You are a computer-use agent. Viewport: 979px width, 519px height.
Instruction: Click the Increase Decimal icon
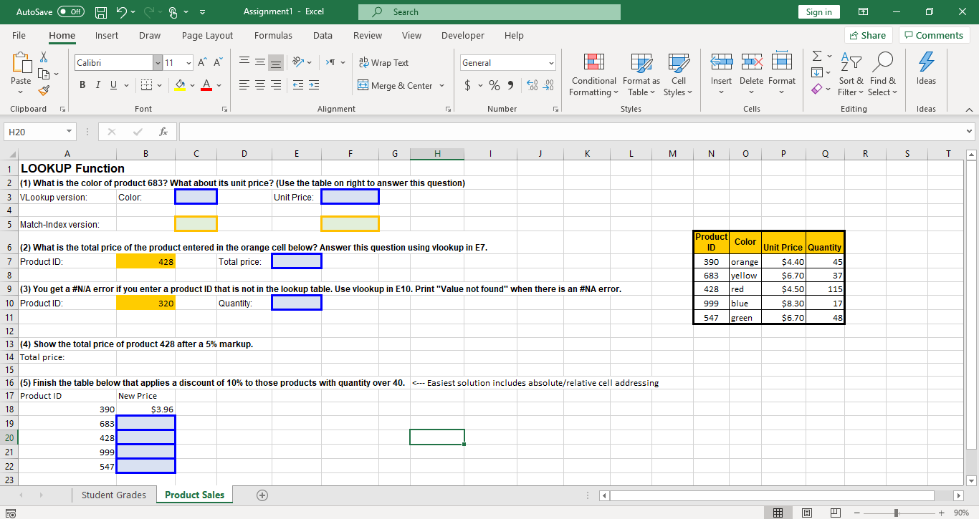(531, 84)
